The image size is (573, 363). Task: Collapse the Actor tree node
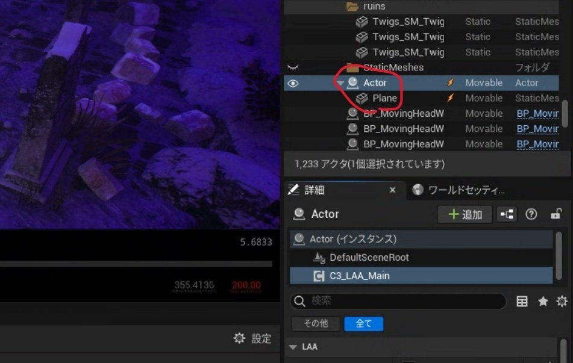click(x=340, y=83)
